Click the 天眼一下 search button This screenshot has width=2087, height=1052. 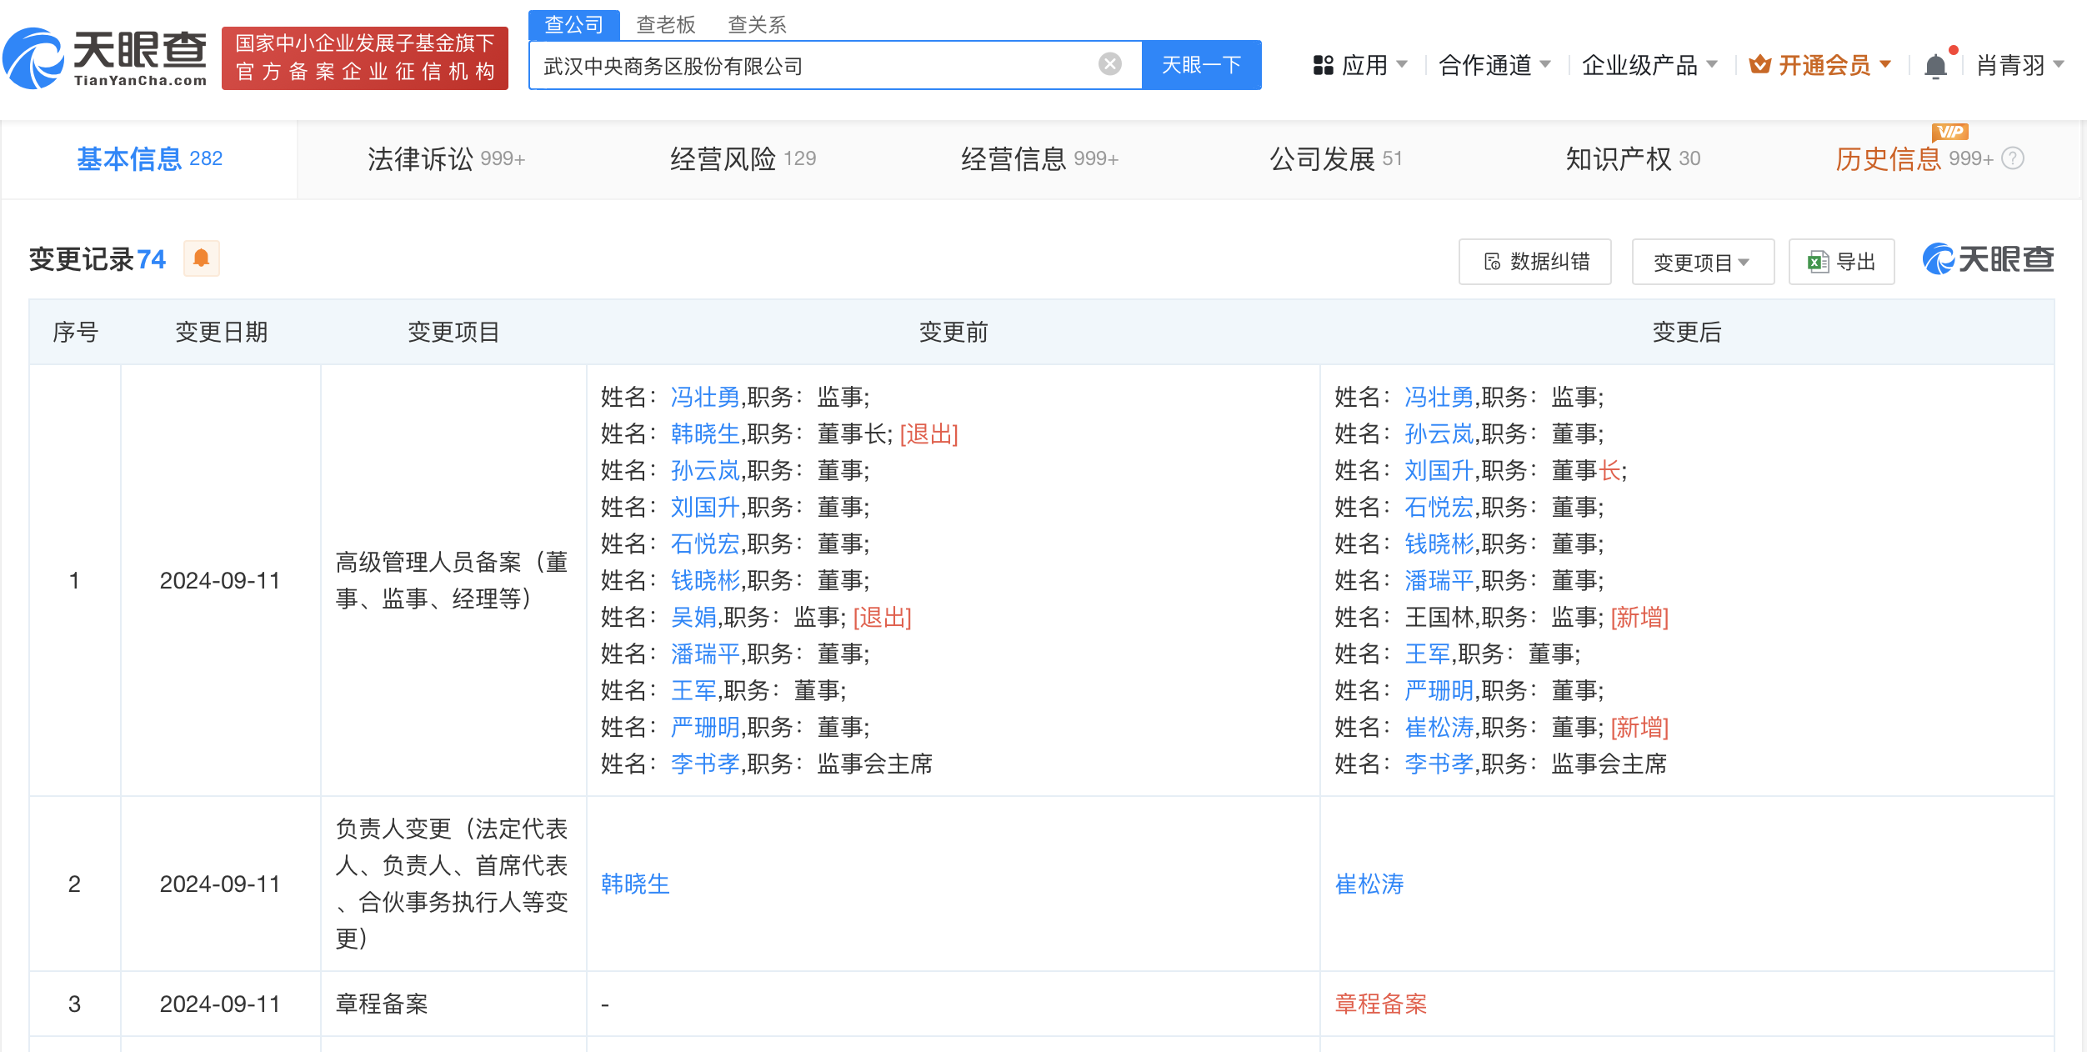(x=1201, y=64)
